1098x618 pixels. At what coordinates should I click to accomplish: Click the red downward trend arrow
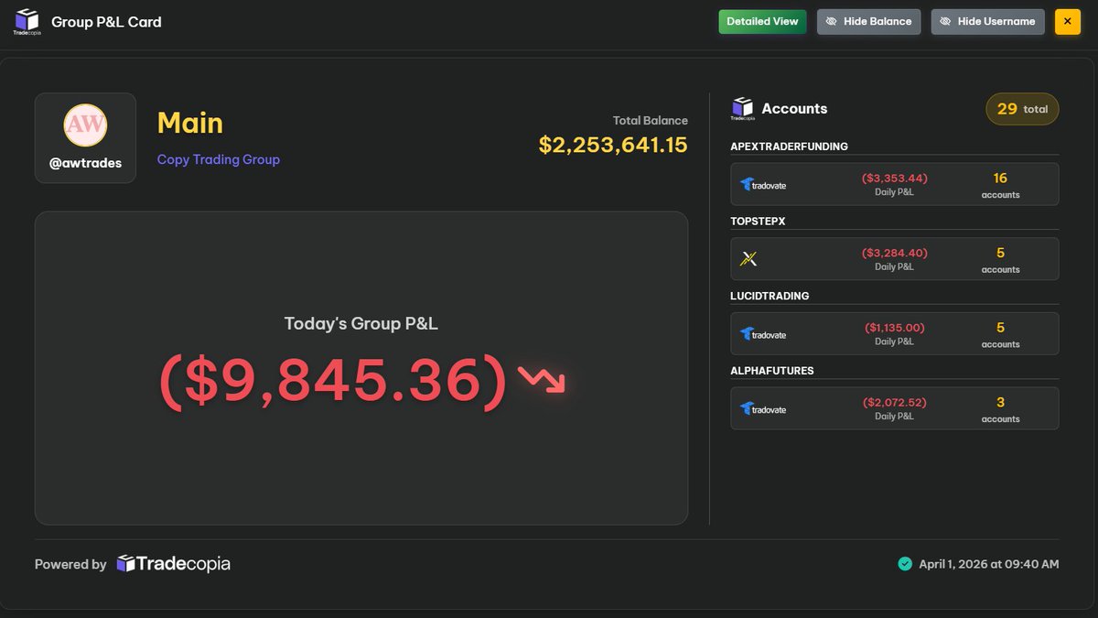point(542,378)
